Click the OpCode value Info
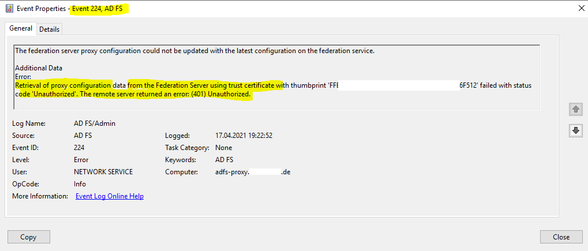The image size is (588, 251). tap(80, 184)
